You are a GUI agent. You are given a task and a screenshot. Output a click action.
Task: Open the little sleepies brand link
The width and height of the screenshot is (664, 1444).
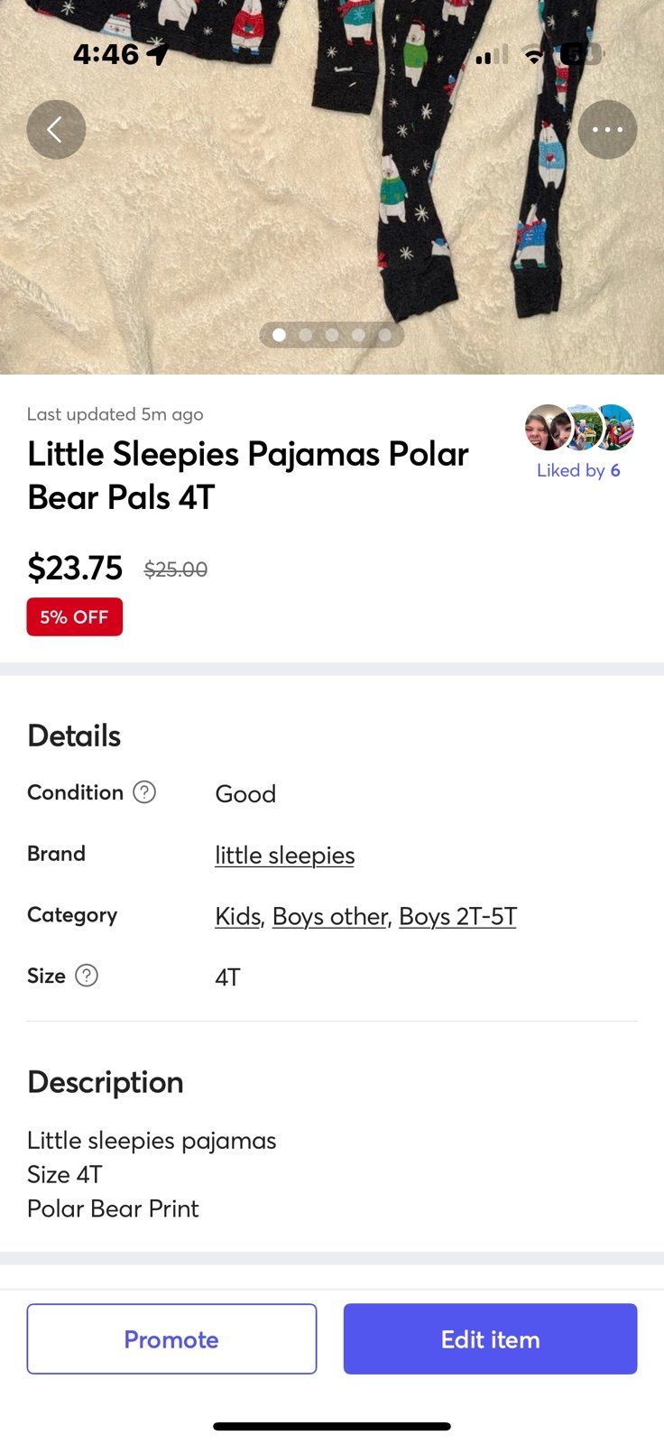tap(284, 855)
